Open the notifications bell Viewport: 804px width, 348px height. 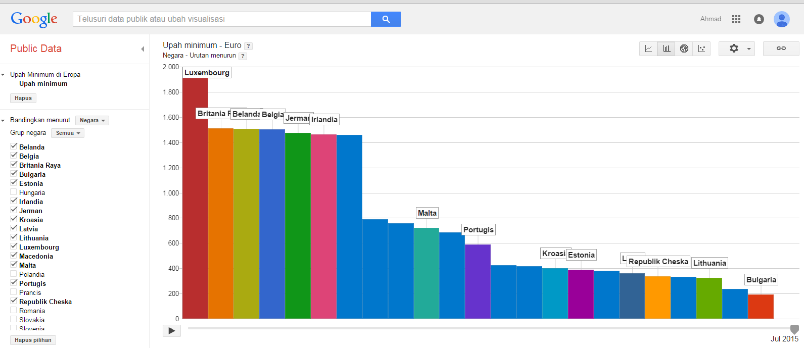click(x=759, y=19)
